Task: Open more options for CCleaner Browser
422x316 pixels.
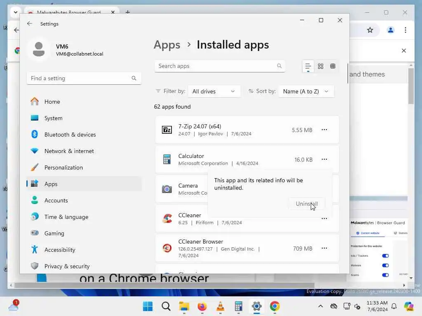Action: pyautogui.click(x=324, y=248)
